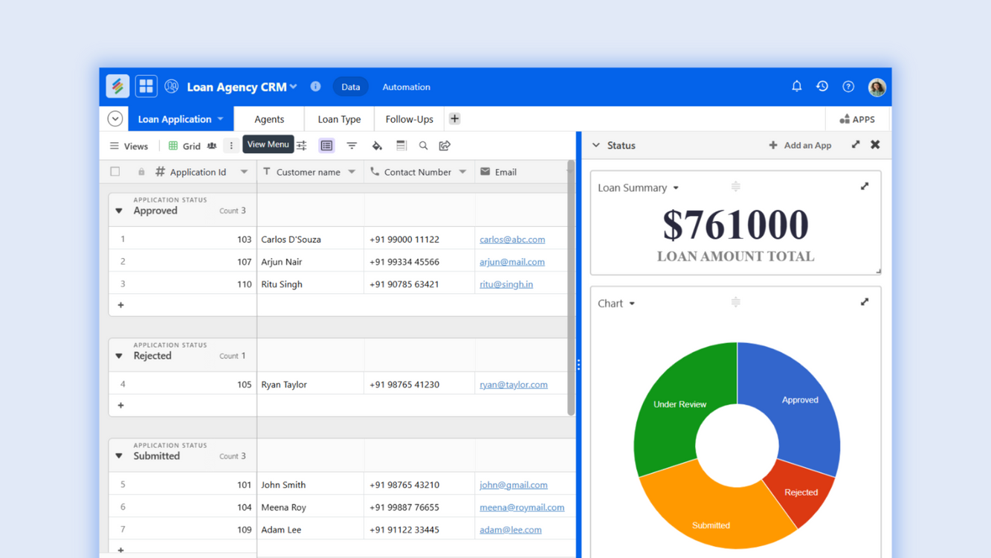Screen dimensions: 991x558
Task: Toggle the group-by list icon in the toolbar
Action: 326,146
